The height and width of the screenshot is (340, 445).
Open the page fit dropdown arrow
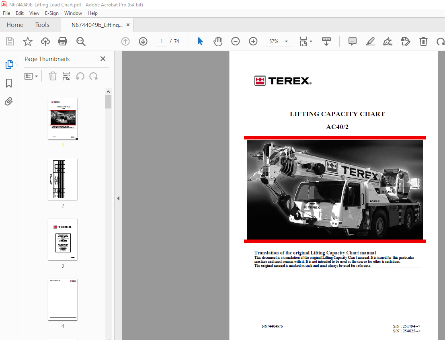click(311, 41)
